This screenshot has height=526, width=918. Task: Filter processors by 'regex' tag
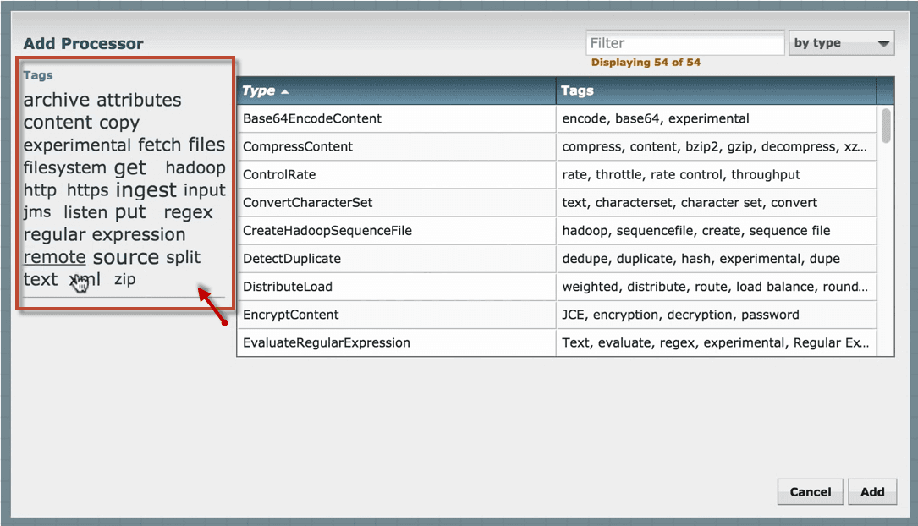point(188,212)
